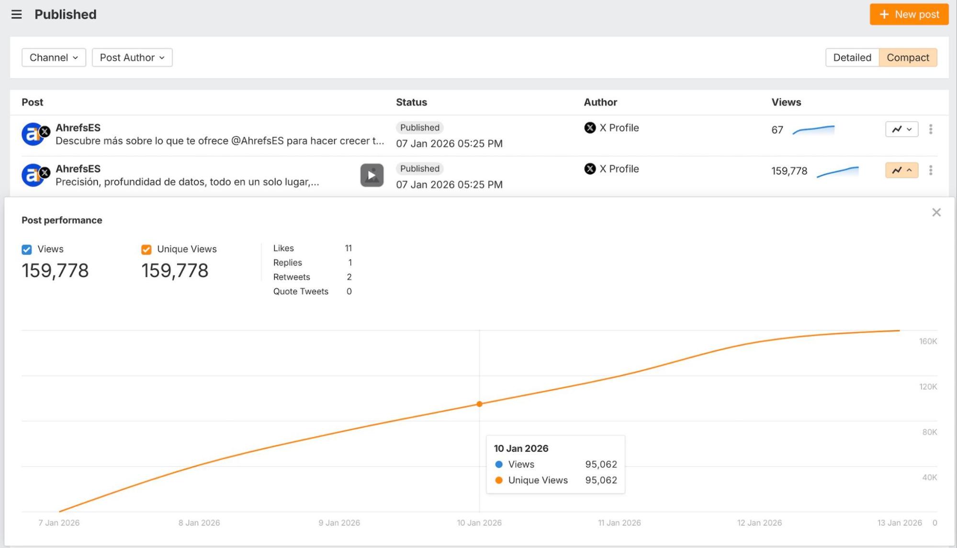Click the first post's views sparkline
Viewport: 957px width, 548px height.
(813, 130)
